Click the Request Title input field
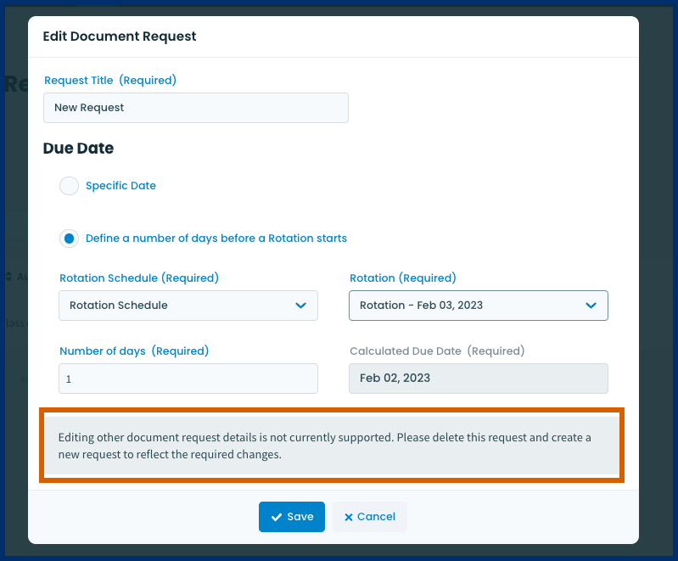 (x=196, y=108)
